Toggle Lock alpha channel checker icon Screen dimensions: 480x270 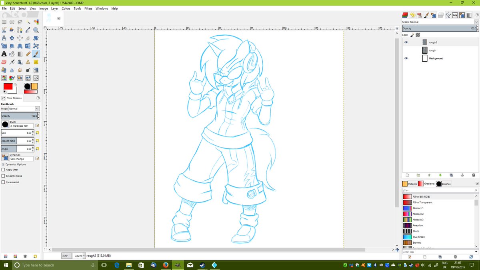click(x=418, y=35)
